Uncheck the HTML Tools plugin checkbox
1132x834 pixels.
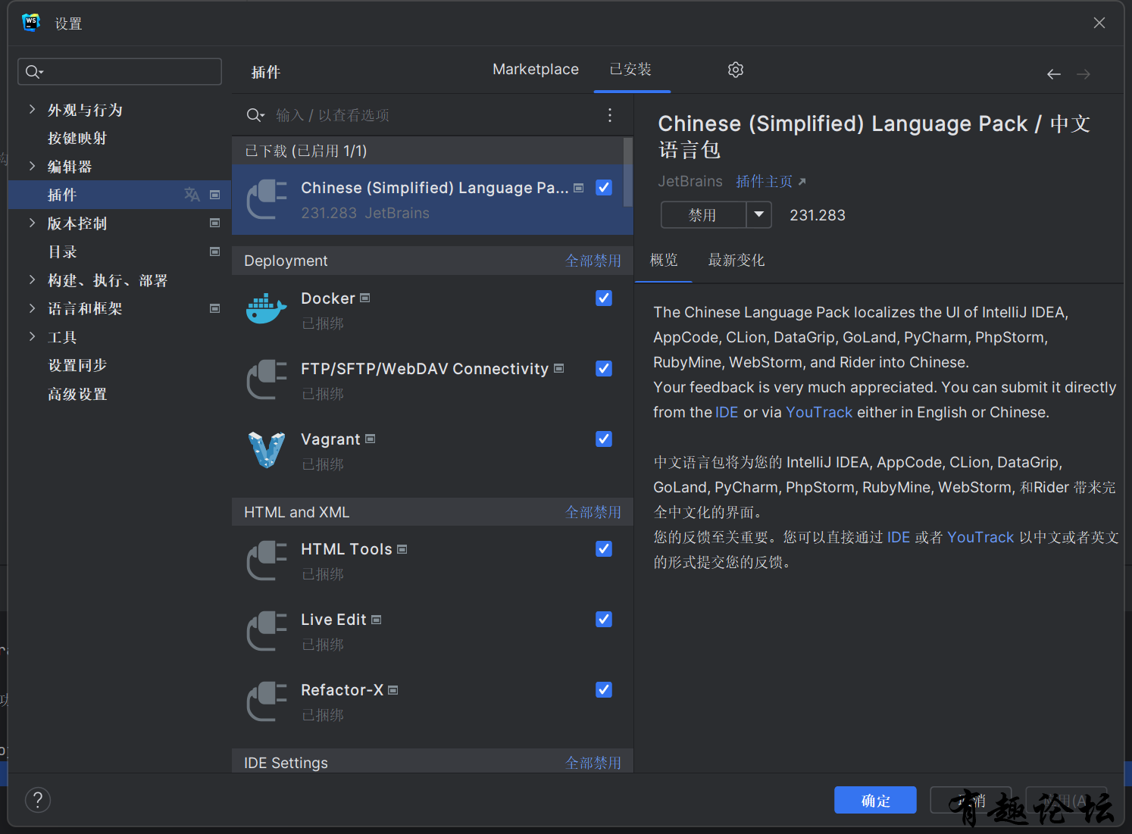(604, 548)
